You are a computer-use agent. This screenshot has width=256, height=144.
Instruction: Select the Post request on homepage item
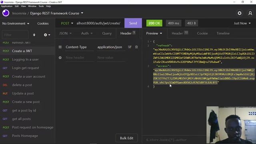28,127
